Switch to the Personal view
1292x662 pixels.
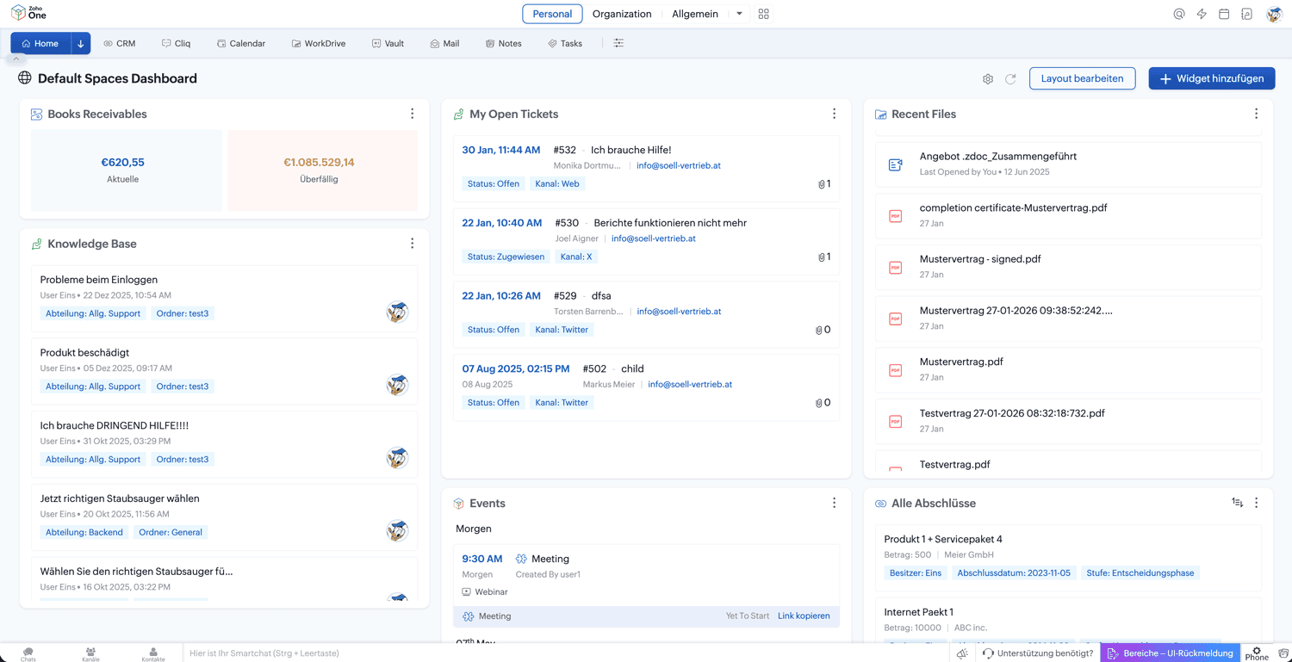pyautogui.click(x=552, y=14)
